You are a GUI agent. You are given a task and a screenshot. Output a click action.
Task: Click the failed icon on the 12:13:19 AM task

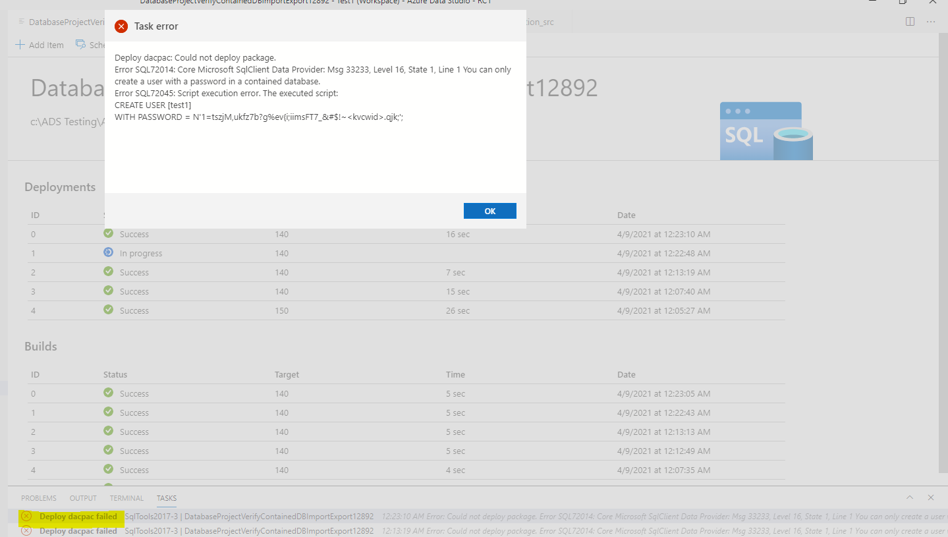[26, 530]
